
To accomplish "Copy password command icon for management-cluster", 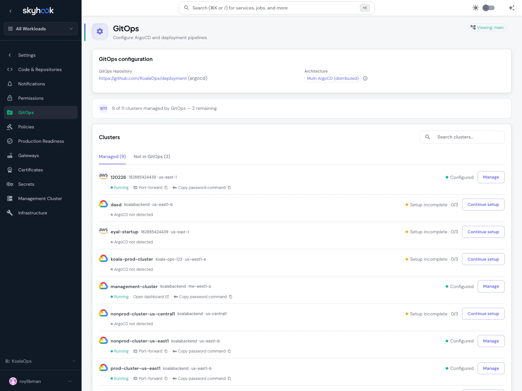I will pyautogui.click(x=231, y=297).
